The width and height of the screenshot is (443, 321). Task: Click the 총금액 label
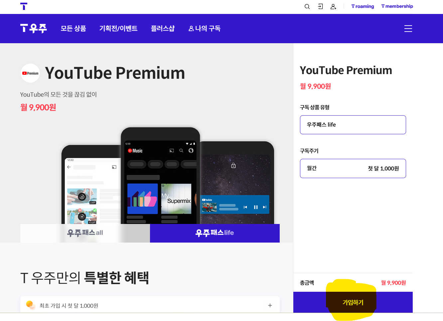[x=307, y=283]
